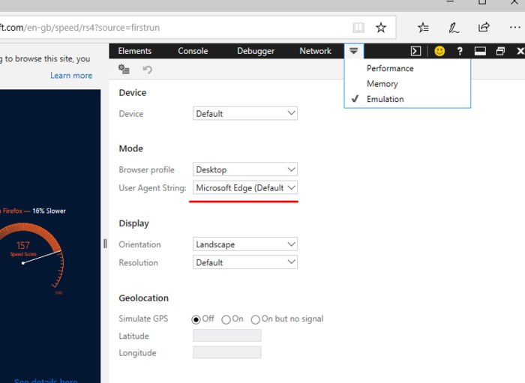Switch to the Console tab
The image size is (525, 383).
pyautogui.click(x=193, y=51)
